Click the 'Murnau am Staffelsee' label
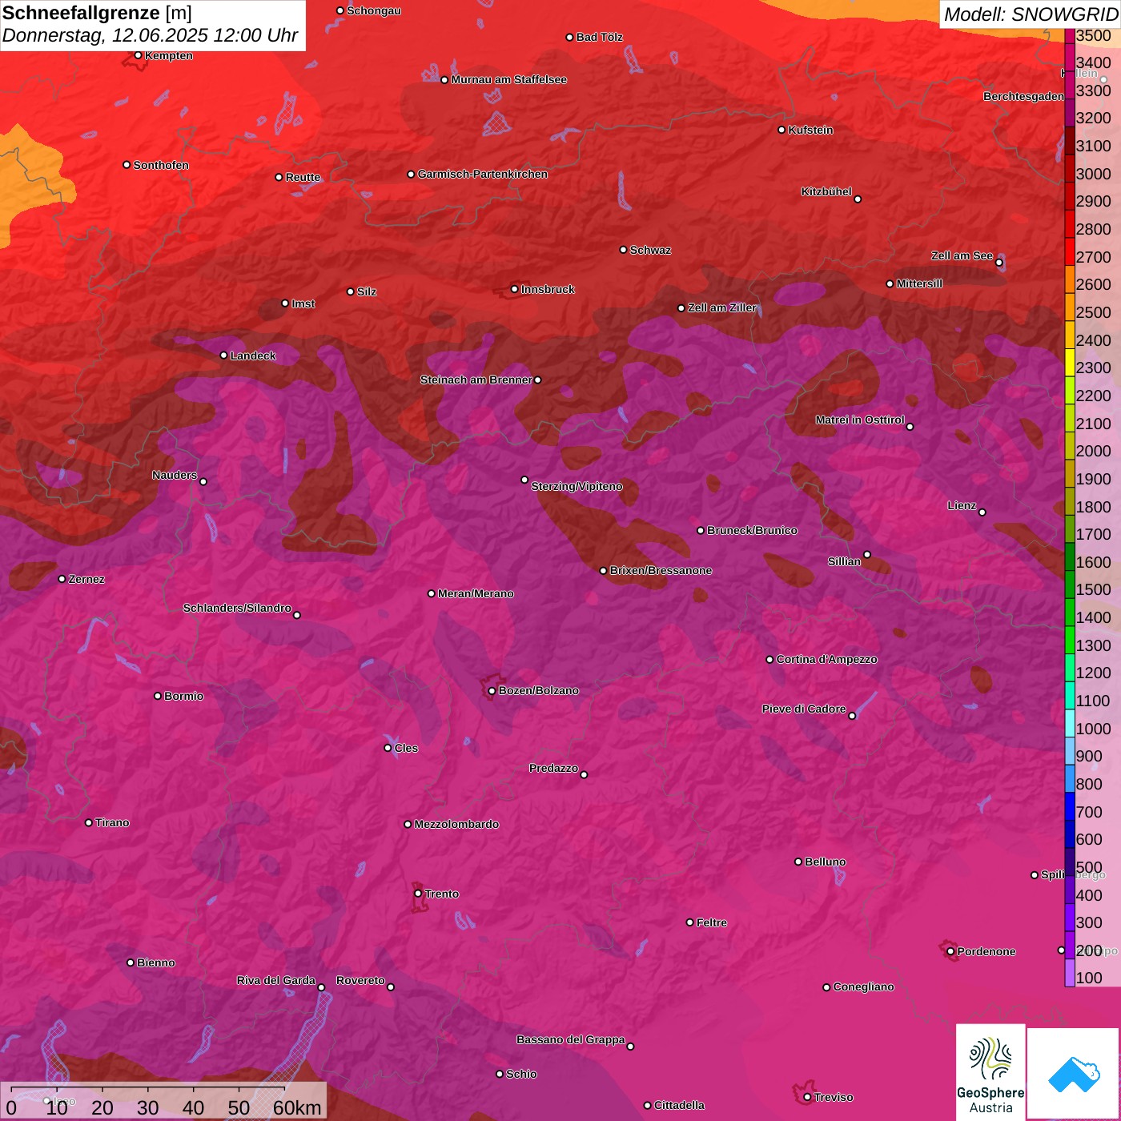The width and height of the screenshot is (1121, 1121). pyautogui.click(x=508, y=79)
